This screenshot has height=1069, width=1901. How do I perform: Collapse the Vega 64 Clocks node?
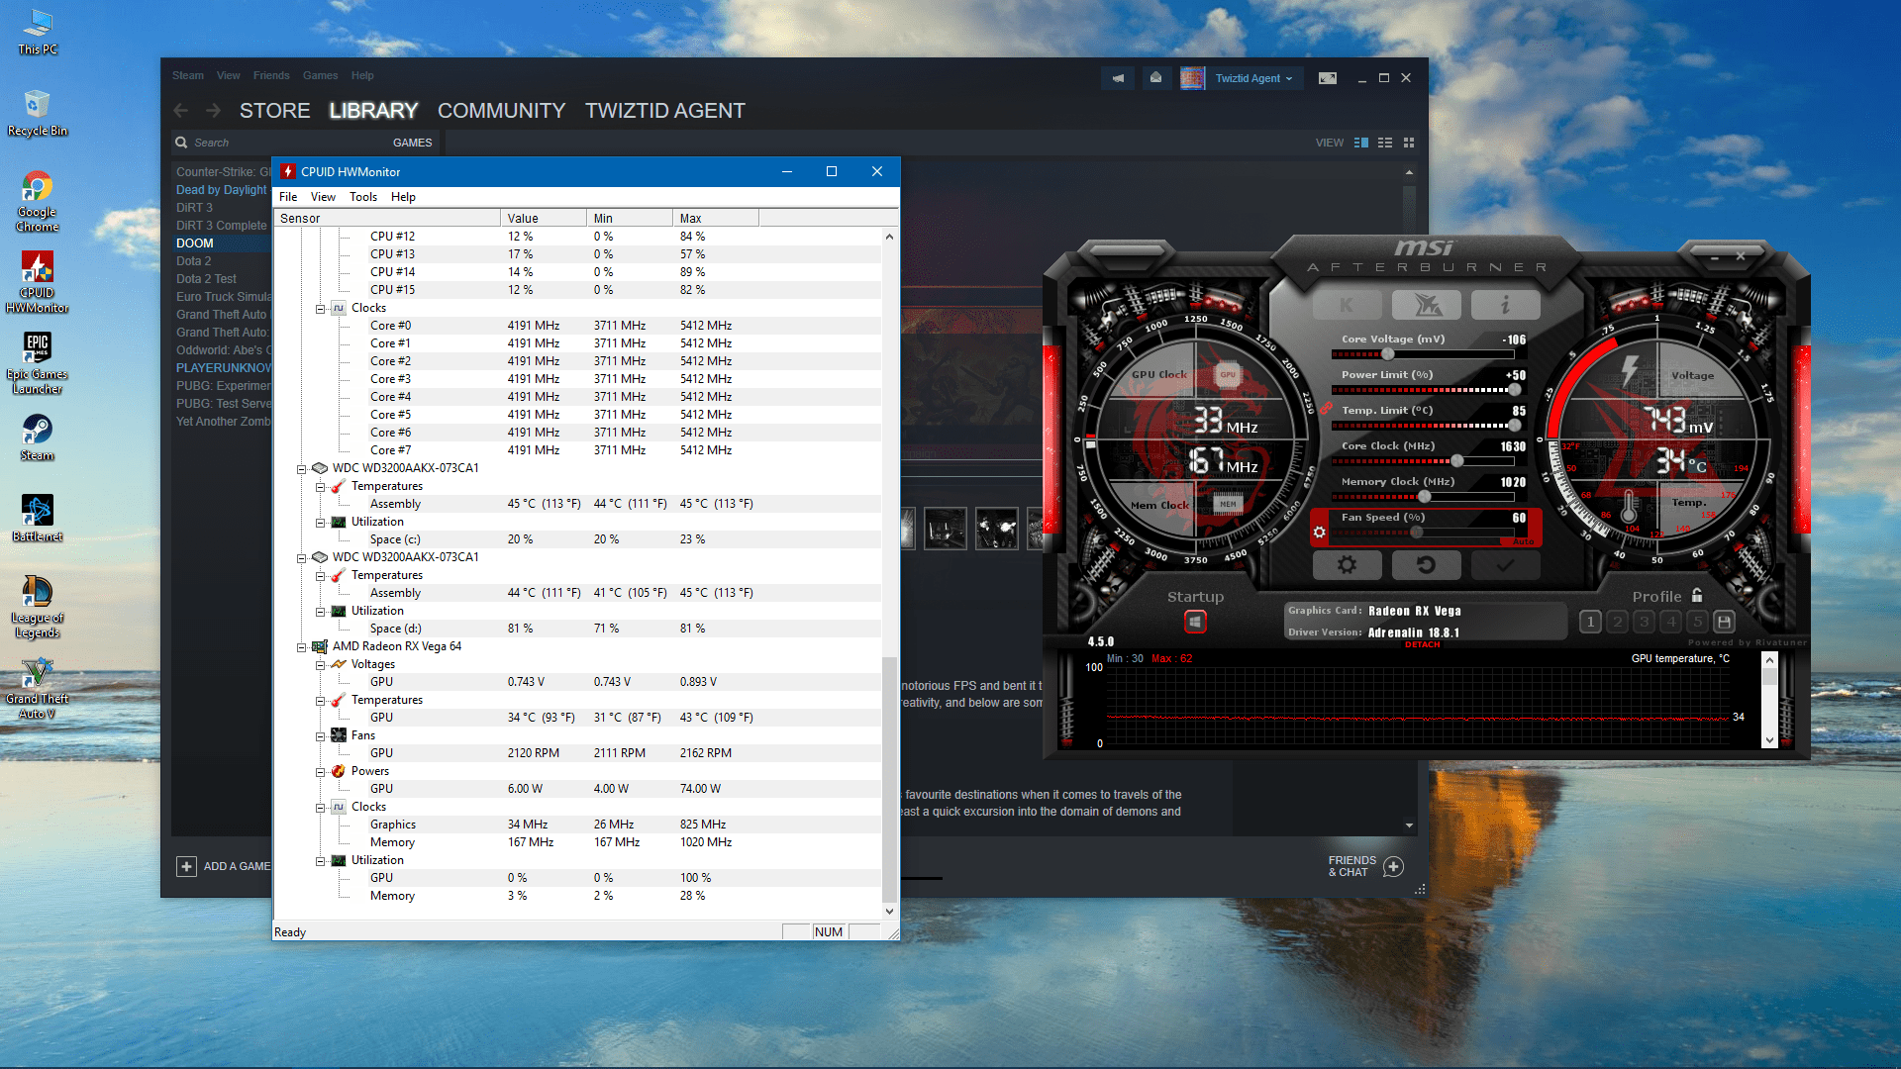point(320,808)
